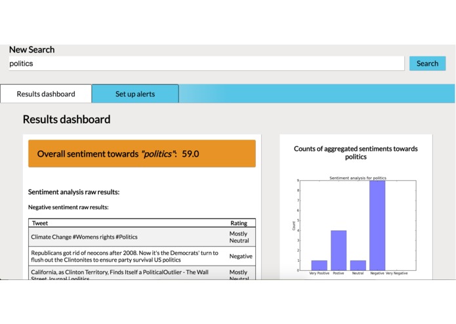This screenshot has width=456, height=324.
Task: Click the Results dashboard heading
Action: [67, 119]
